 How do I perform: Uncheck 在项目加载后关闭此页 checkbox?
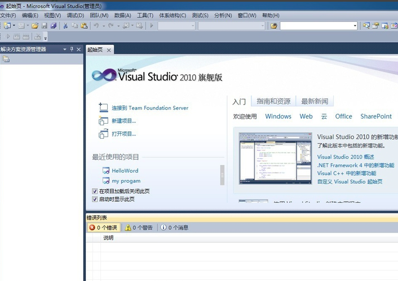95,192
